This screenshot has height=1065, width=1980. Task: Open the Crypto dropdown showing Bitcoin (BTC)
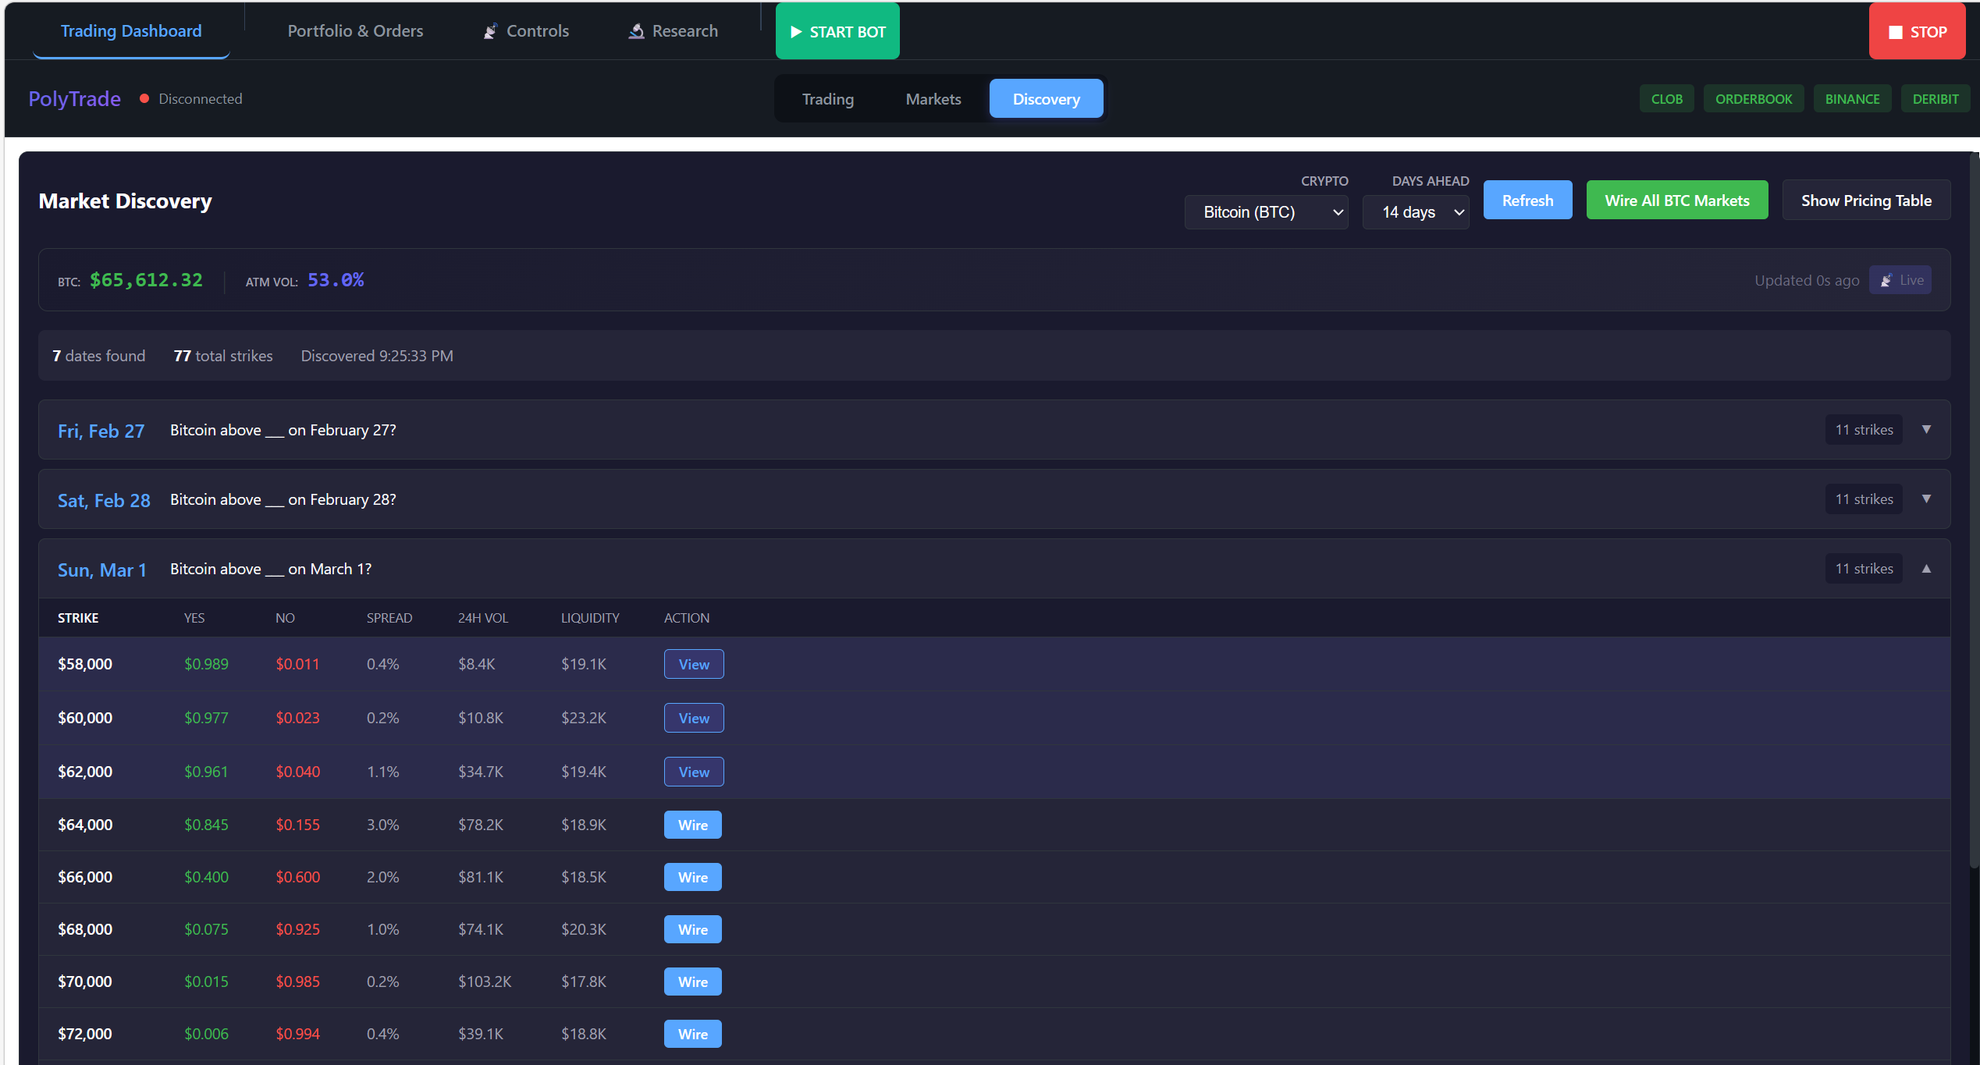tap(1266, 212)
